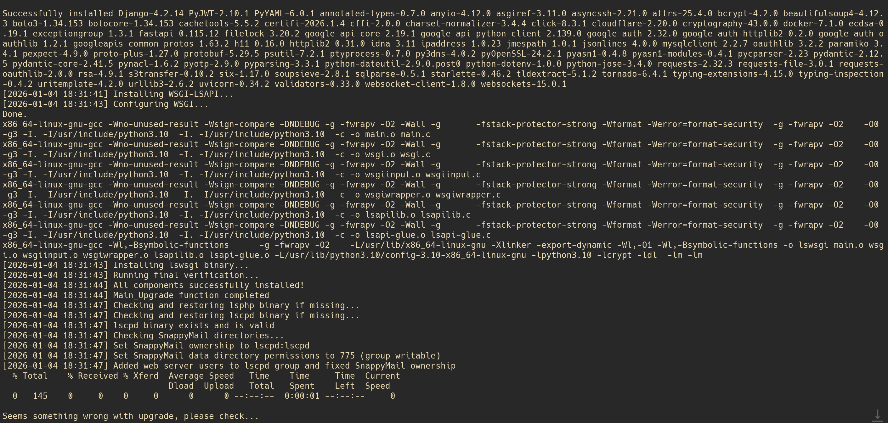Image resolution: width=888 pixels, height=423 pixels.
Task: Click the "Main_Upgrade function completed" line
Action: click(x=191, y=295)
